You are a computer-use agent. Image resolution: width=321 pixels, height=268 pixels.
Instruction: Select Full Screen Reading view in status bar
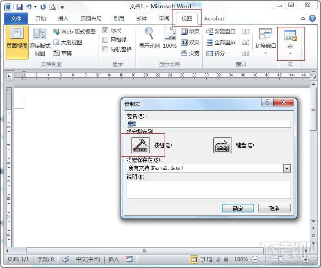click(202, 259)
